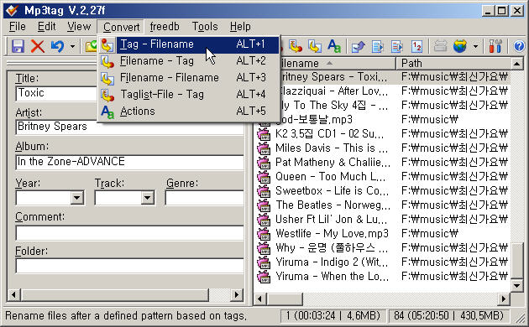Click the mp3 file icon beside Queen

[x=264, y=177]
